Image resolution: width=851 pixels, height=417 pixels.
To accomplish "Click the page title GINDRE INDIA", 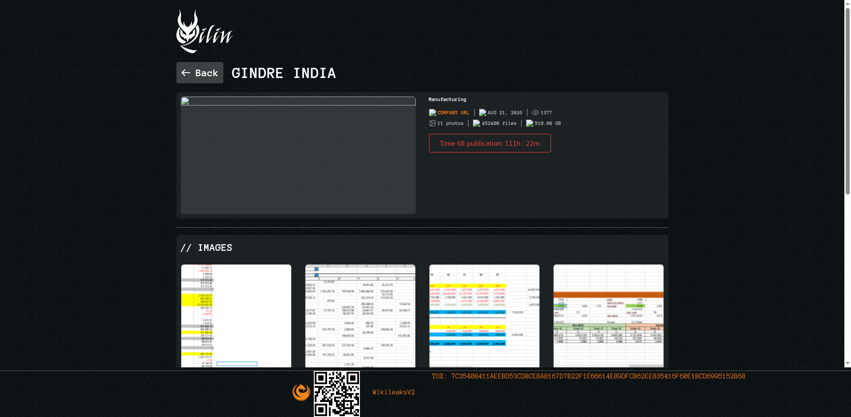I will [x=284, y=73].
